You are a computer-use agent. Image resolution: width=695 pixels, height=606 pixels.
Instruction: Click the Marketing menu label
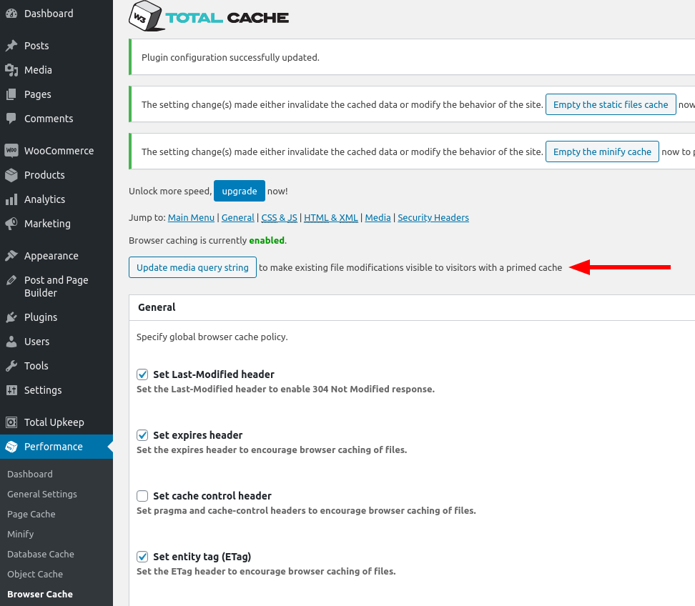47,224
